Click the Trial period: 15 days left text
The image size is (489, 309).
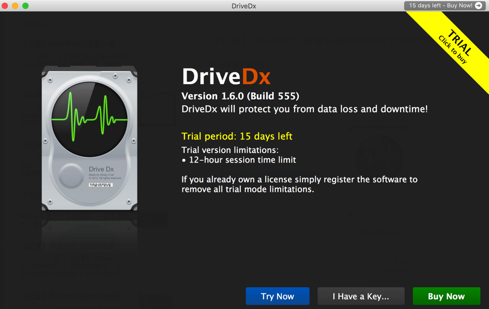coord(237,136)
